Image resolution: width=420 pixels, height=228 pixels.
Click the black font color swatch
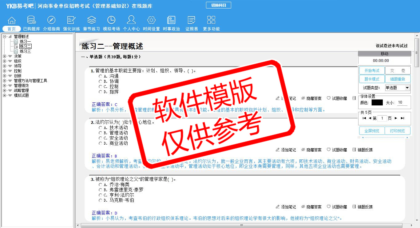(x=377, y=103)
